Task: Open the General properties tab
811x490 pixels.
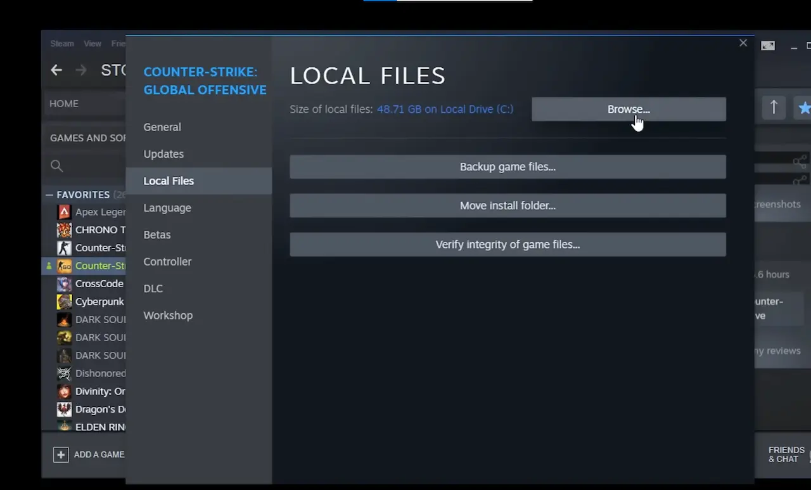Action: click(x=162, y=127)
